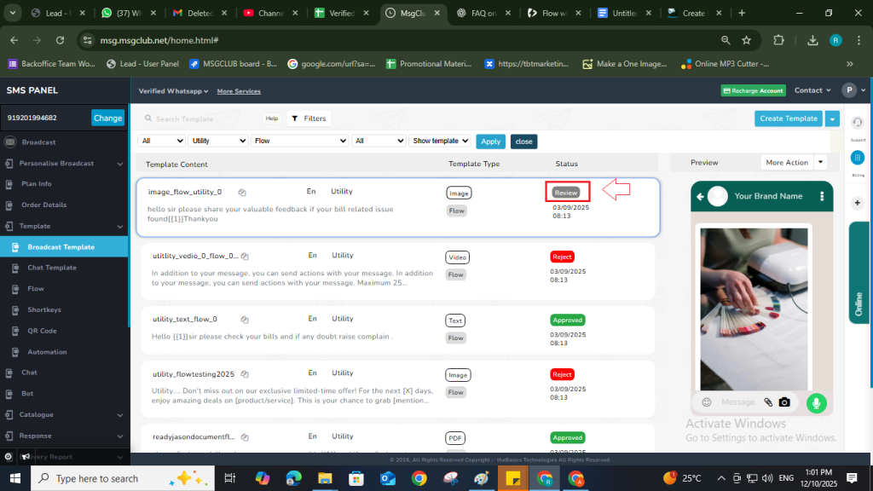
Task: Click the green microphone button in preview
Action: [817, 402]
